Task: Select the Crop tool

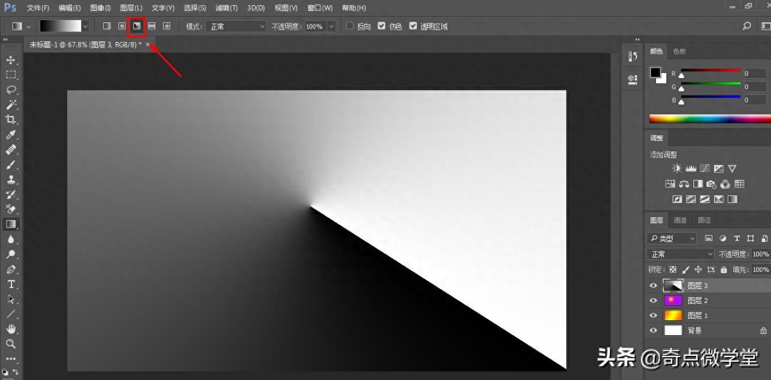Action: tap(10, 120)
